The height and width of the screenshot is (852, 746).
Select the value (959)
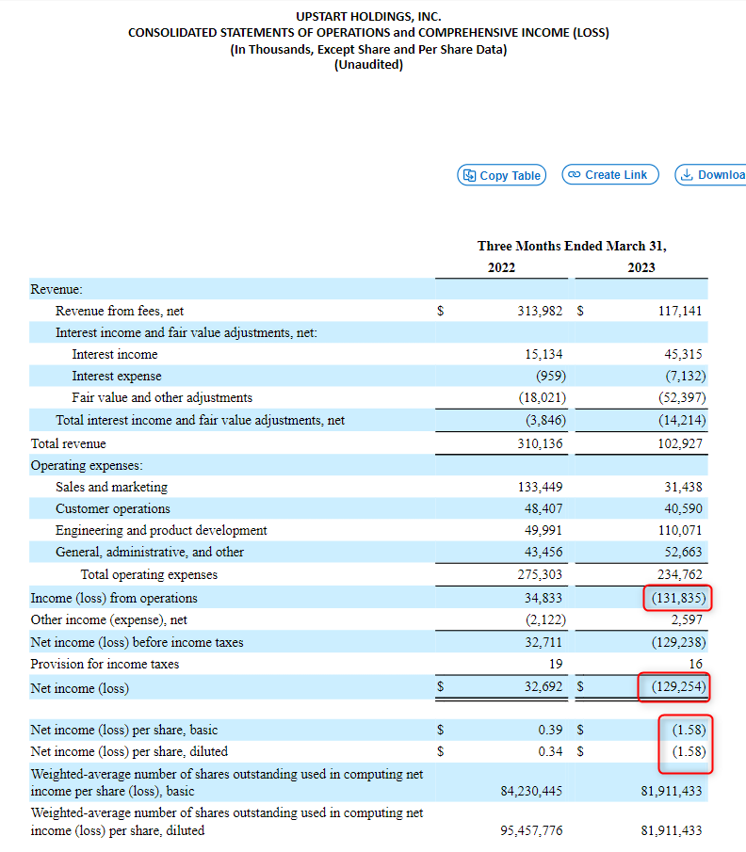tap(551, 376)
